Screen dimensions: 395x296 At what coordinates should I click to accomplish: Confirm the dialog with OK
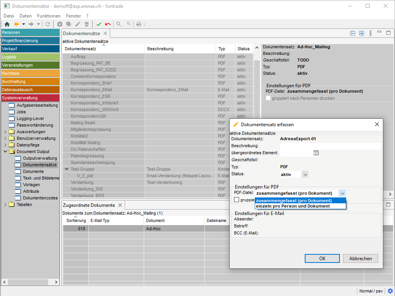pos(322,258)
